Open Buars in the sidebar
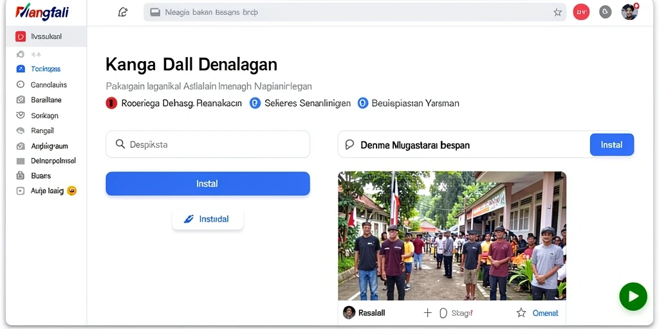Image resolution: width=659 pixels, height=329 pixels. (41, 176)
